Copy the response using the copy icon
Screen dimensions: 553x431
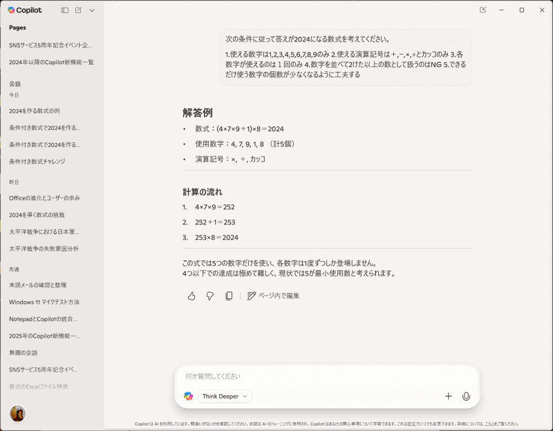coord(229,294)
